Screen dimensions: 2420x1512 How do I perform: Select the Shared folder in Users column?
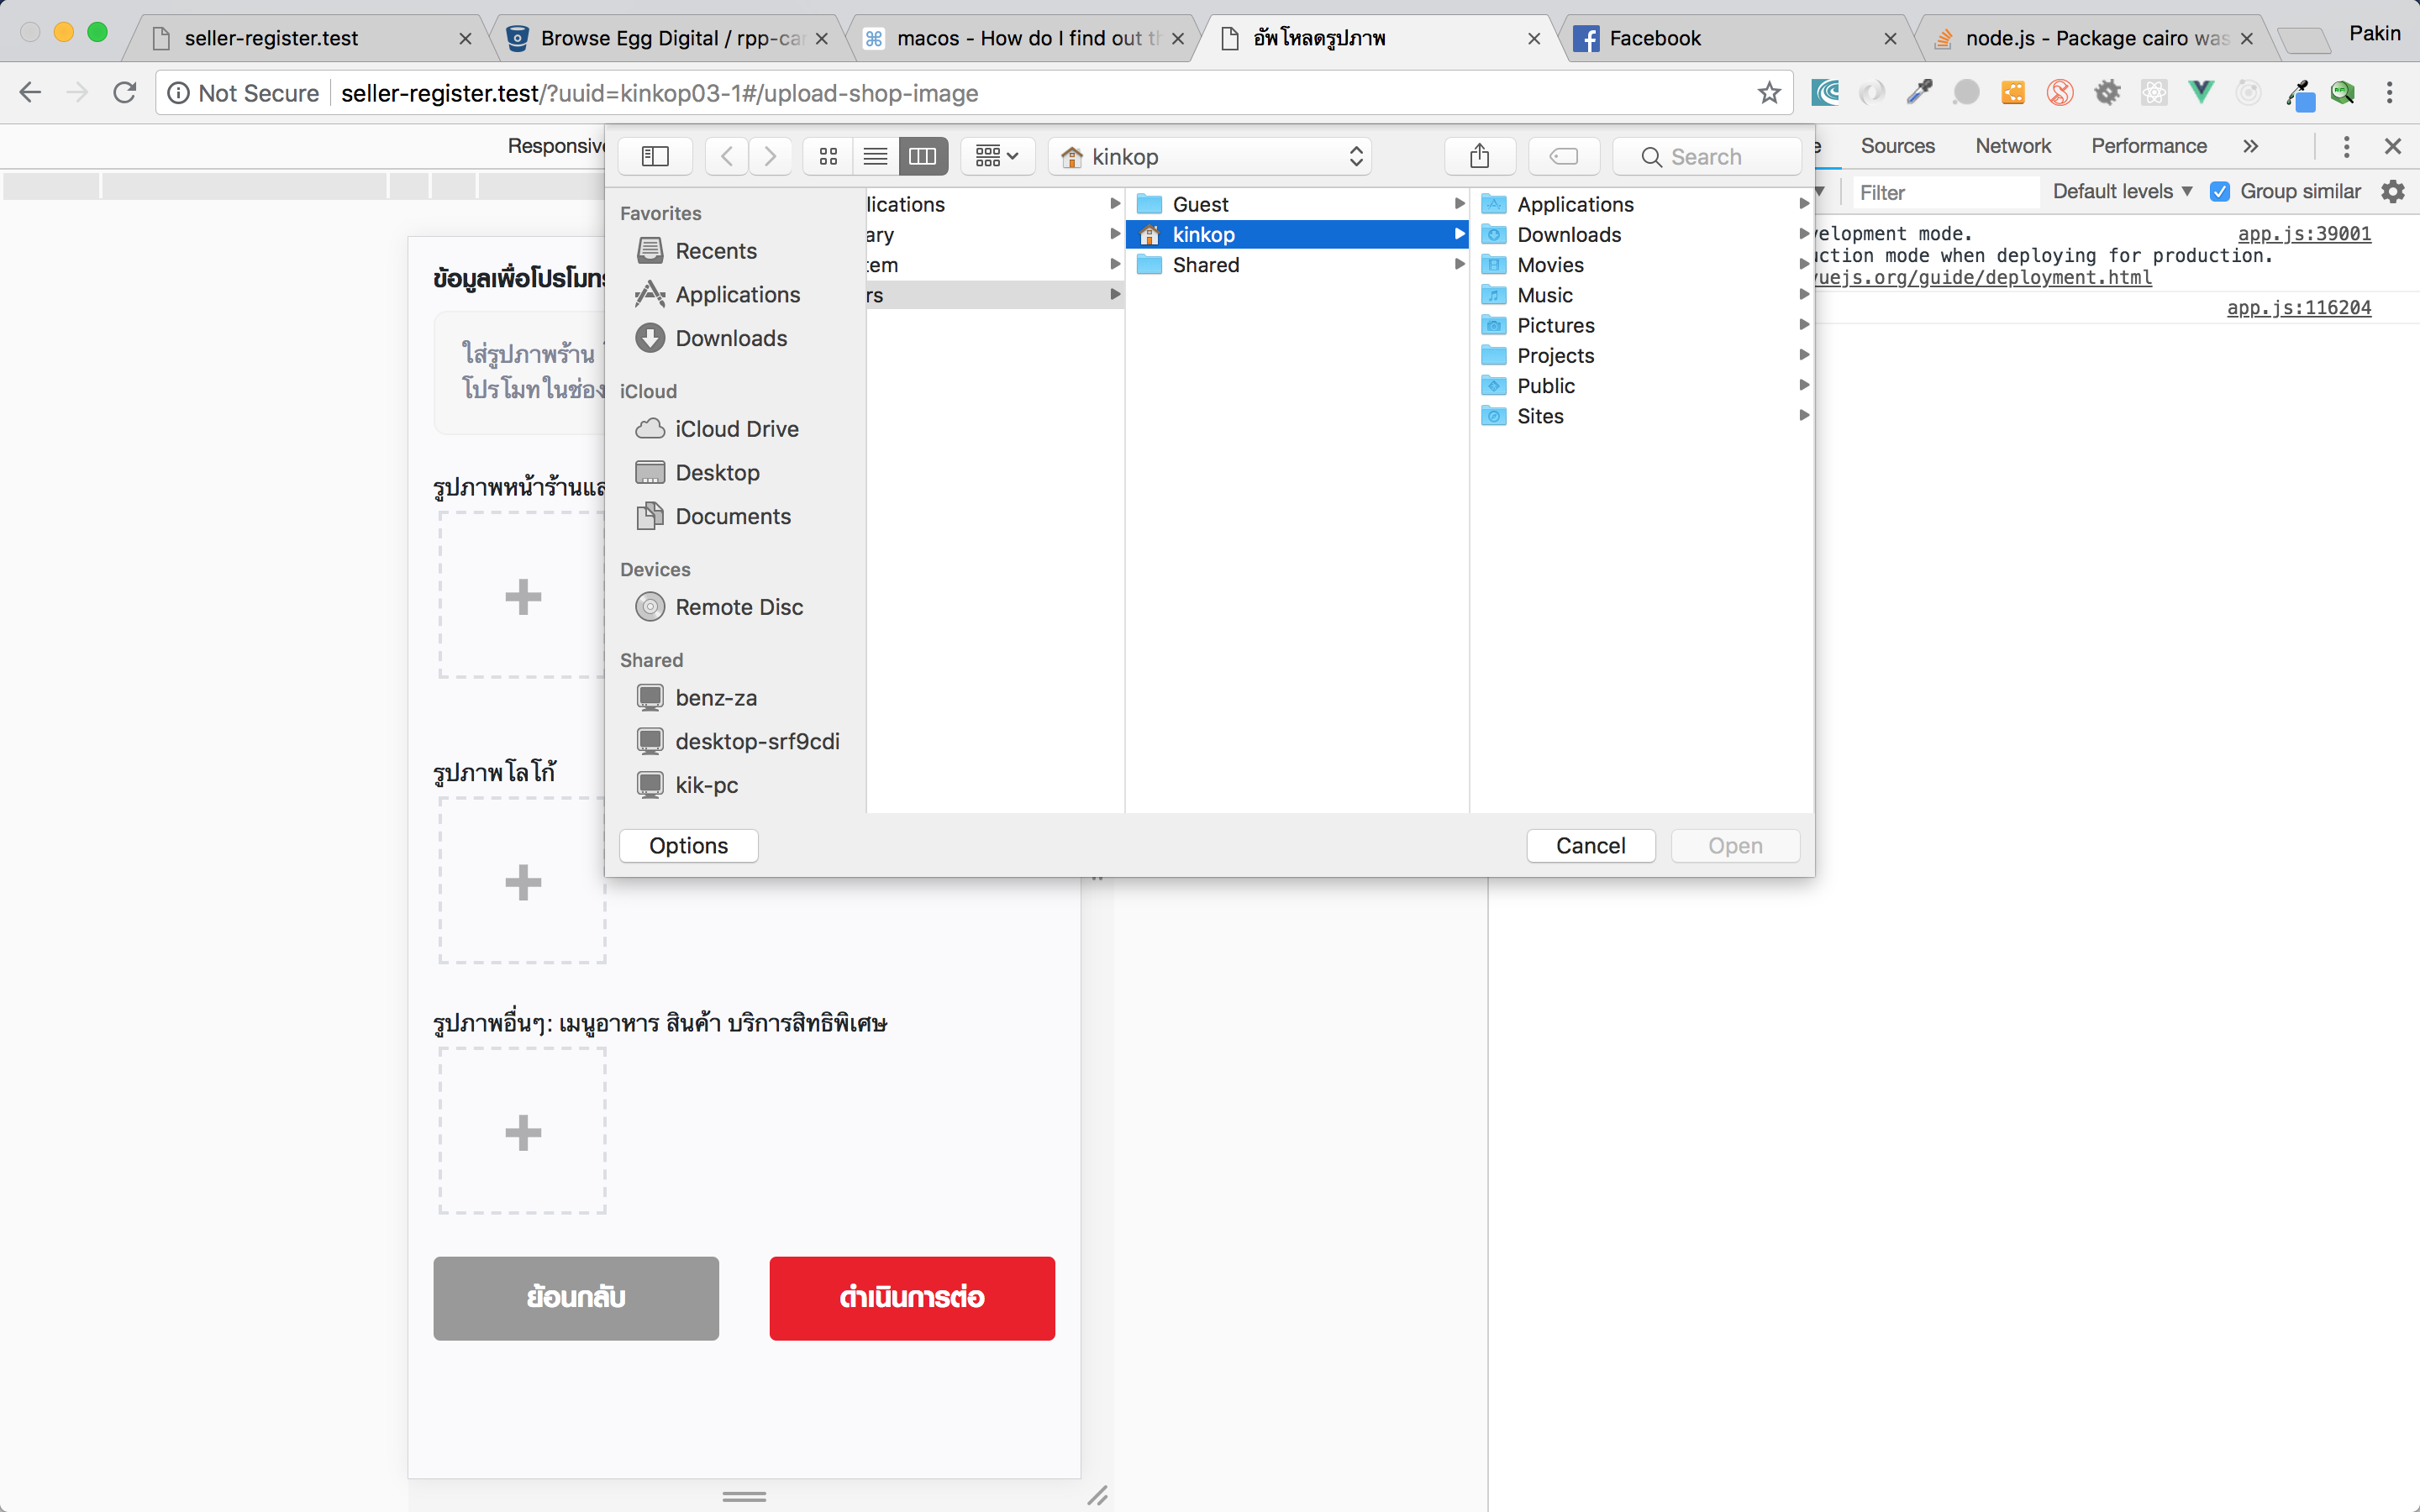point(1296,264)
